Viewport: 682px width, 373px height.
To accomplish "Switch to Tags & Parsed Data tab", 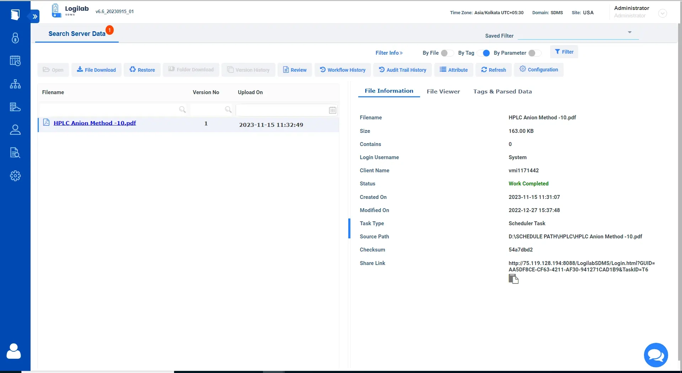I will pyautogui.click(x=503, y=92).
